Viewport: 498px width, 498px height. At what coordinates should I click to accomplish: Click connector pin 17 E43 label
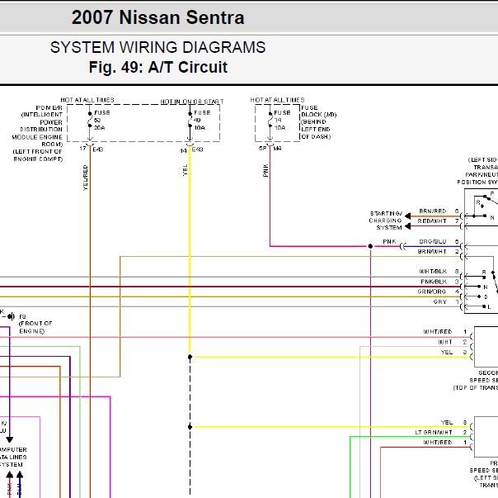point(92,149)
